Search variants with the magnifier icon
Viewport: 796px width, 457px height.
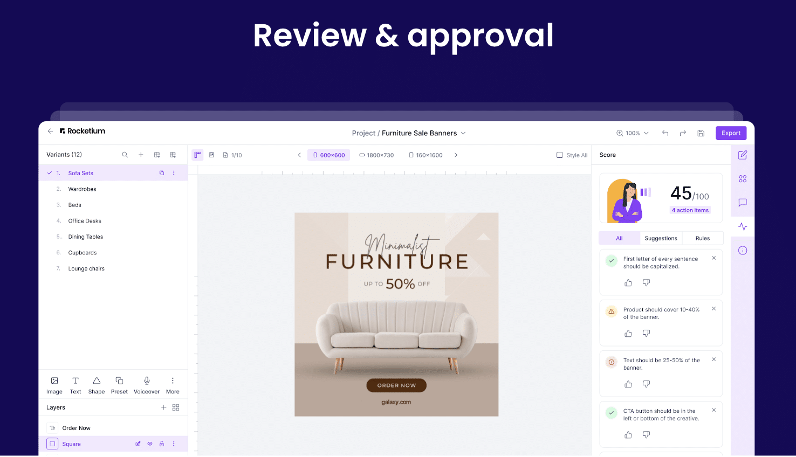(125, 155)
